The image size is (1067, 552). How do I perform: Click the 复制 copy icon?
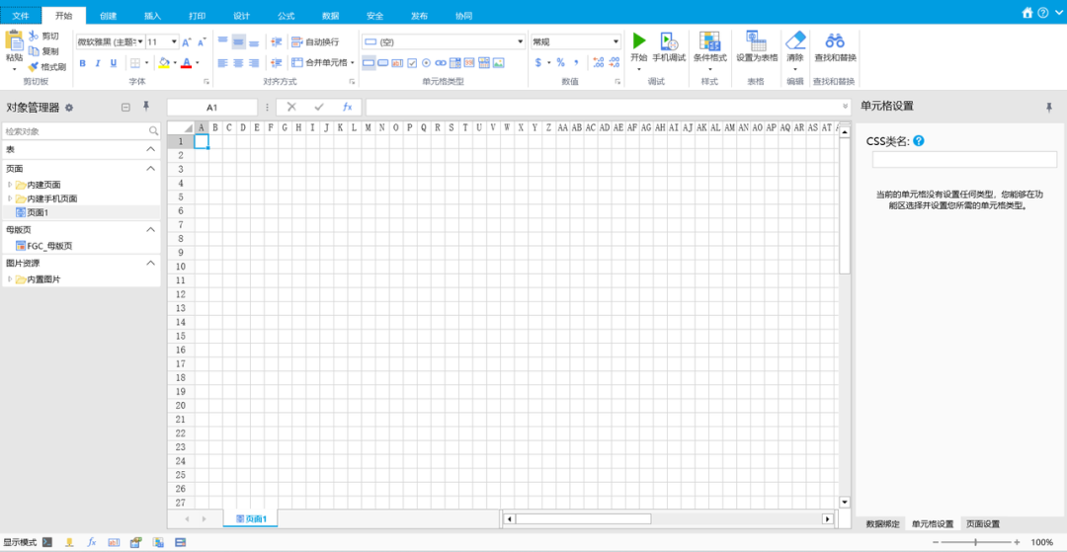(34, 51)
